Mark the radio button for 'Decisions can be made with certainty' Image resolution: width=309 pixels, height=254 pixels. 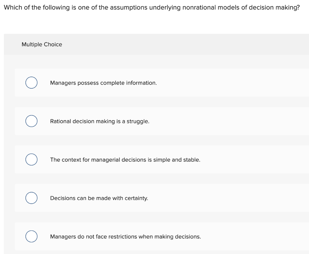(x=31, y=198)
